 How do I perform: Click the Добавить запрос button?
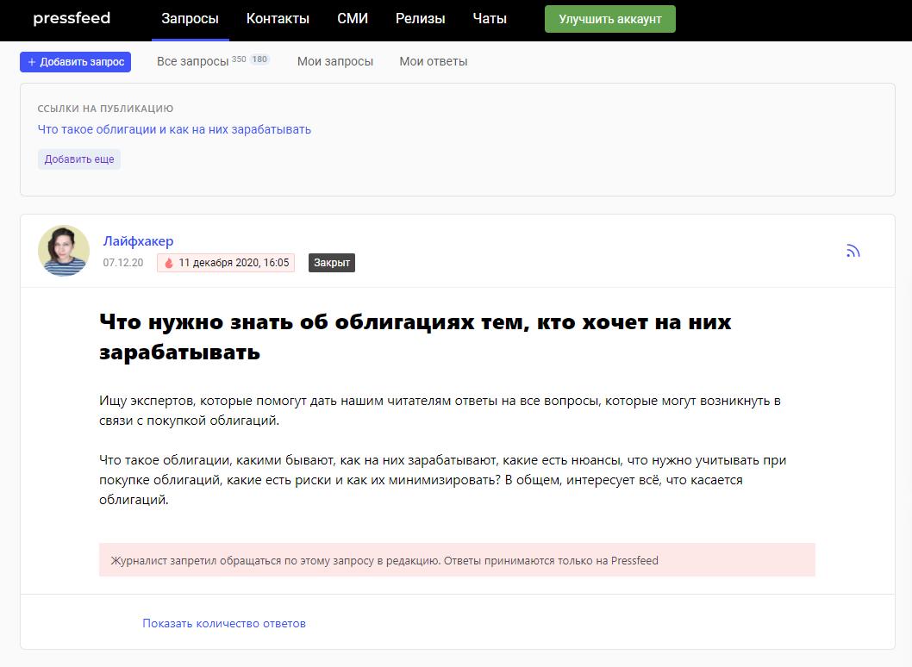tap(75, 62)
